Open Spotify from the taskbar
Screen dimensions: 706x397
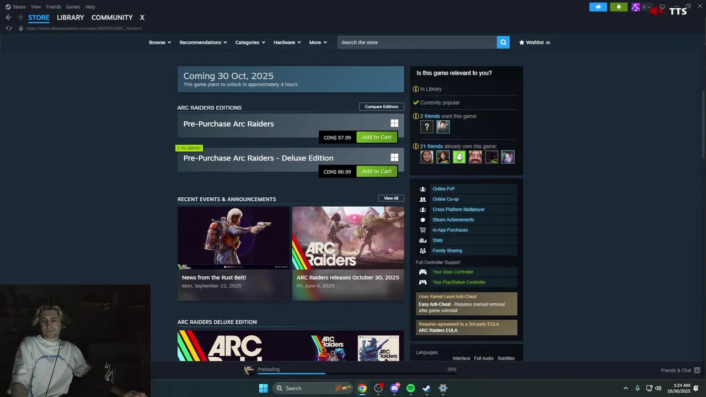click(410, 388)
